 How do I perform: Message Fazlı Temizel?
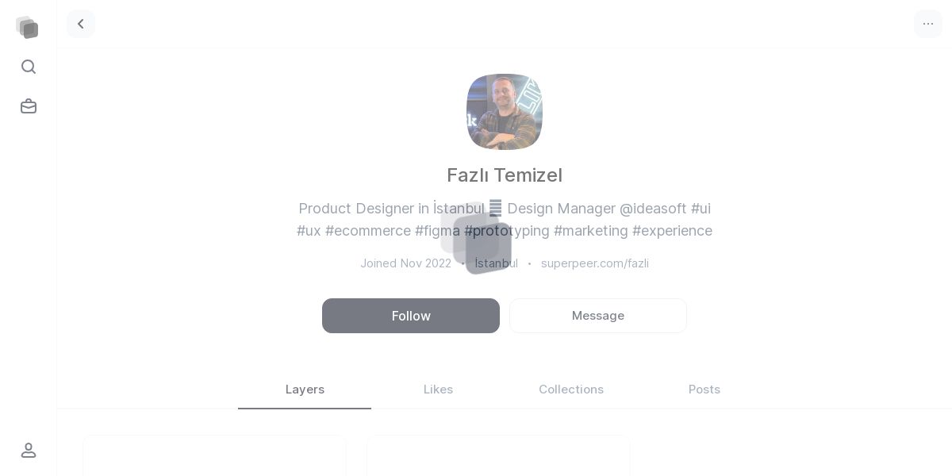598,316
